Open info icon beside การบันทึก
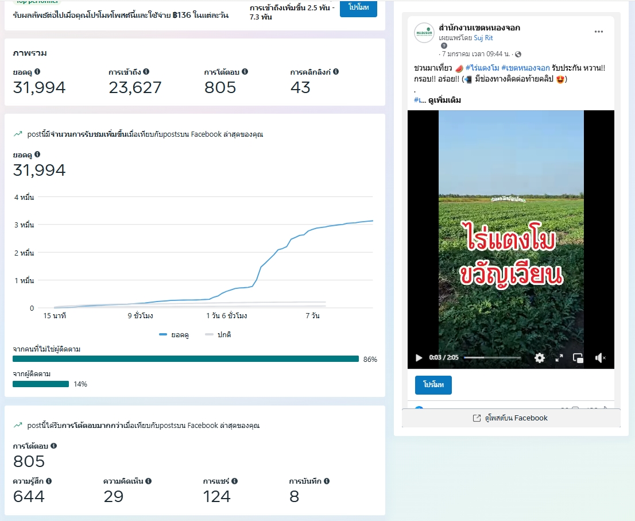635x521 pixels. [327, 481]
